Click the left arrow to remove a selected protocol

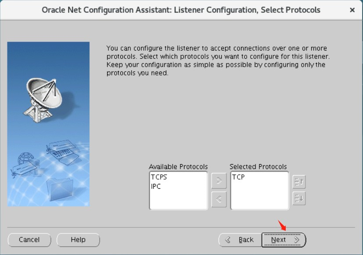click(219, 199)
